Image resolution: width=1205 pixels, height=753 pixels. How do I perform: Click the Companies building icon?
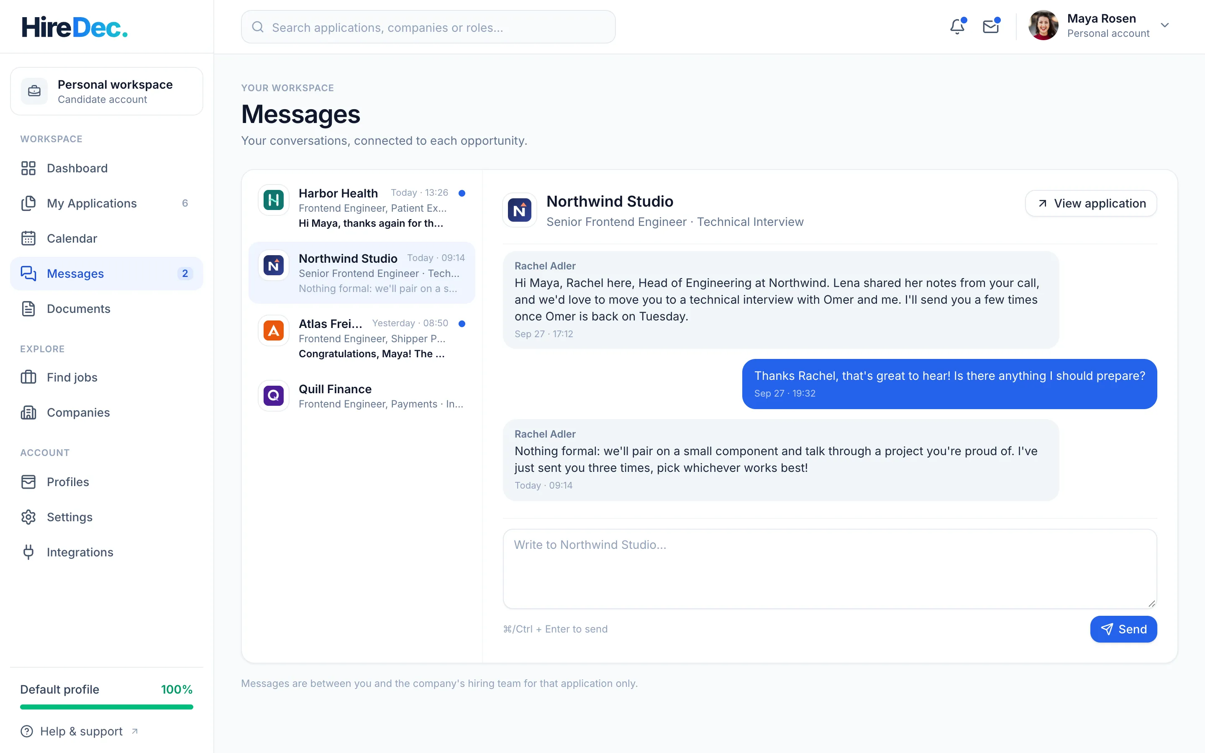28,412
